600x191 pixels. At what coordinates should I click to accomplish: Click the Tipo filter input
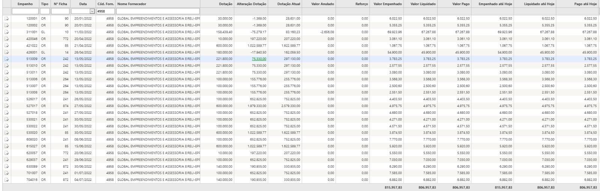45,11
